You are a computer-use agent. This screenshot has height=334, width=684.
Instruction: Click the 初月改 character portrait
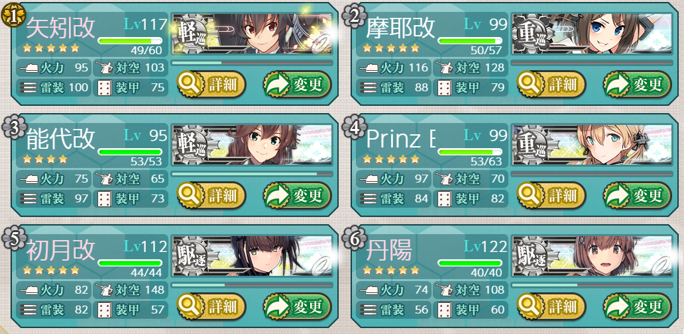pyautogui.click(x=252, y=256)
